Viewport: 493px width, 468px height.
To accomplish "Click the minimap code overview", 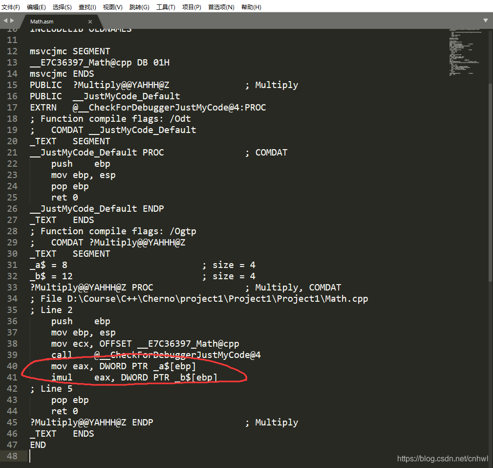I will coord(465,52).
